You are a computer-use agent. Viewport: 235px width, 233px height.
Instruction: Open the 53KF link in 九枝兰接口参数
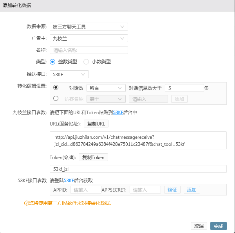(118, 113)
